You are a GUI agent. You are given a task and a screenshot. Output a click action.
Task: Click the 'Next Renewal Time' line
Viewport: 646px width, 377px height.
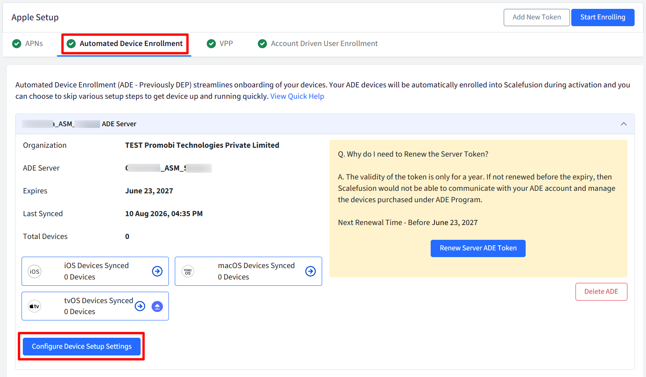(x=408, y=222)
